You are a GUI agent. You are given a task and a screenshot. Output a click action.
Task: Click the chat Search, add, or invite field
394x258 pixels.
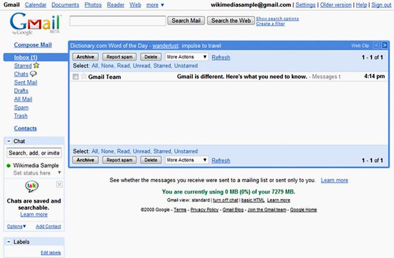click(x=34, y=153)
